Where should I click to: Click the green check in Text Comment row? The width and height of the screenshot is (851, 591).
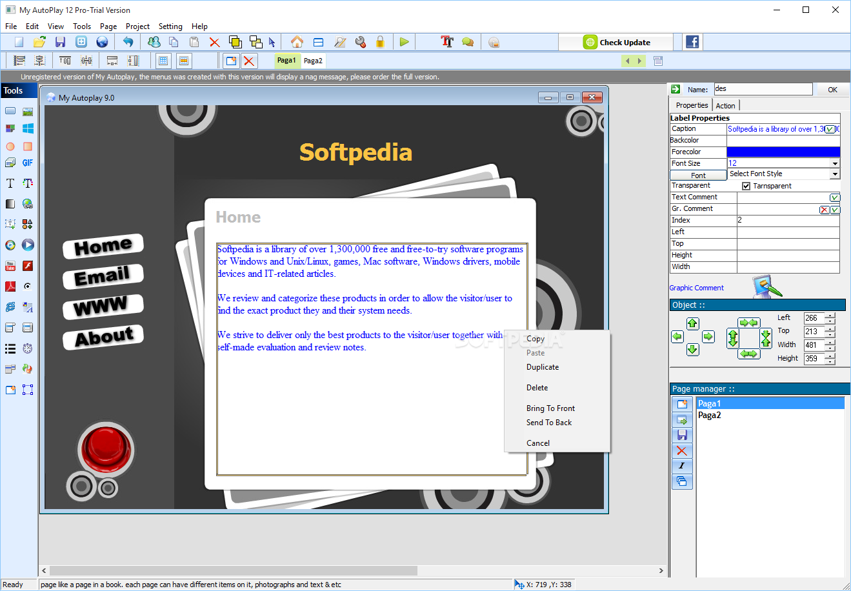click(x=835, y=197)
